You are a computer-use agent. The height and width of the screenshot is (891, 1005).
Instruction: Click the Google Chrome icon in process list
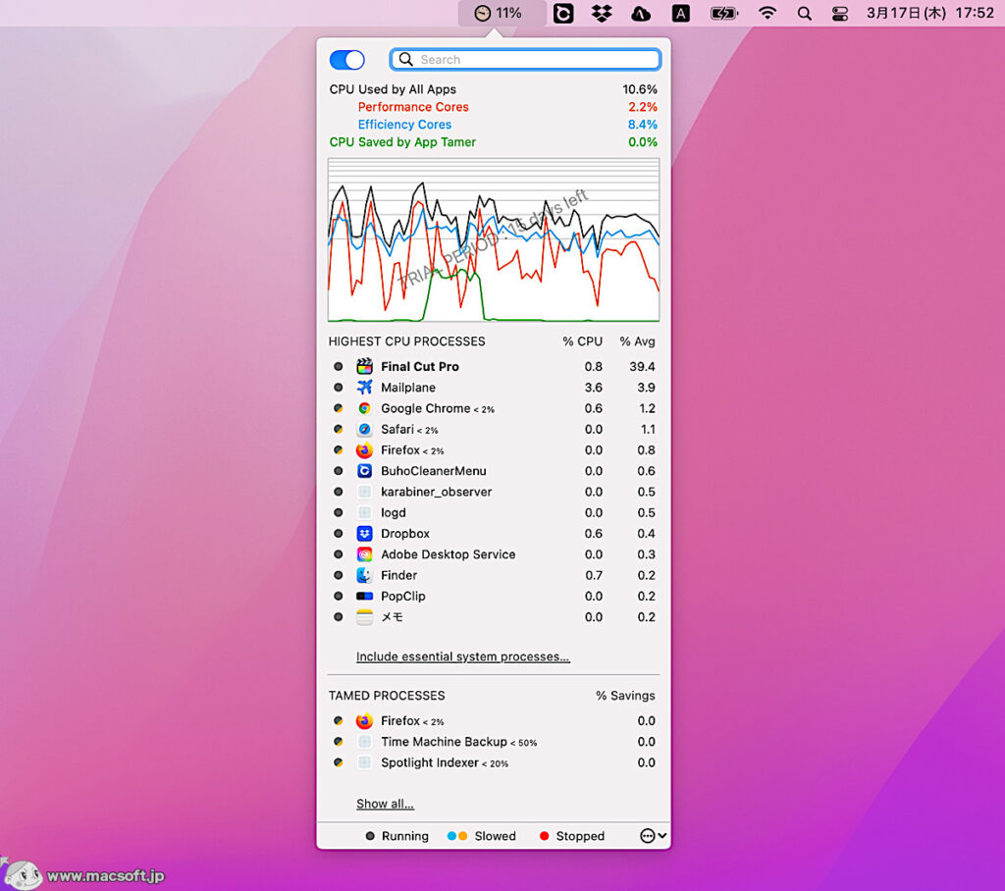[364, 408]
